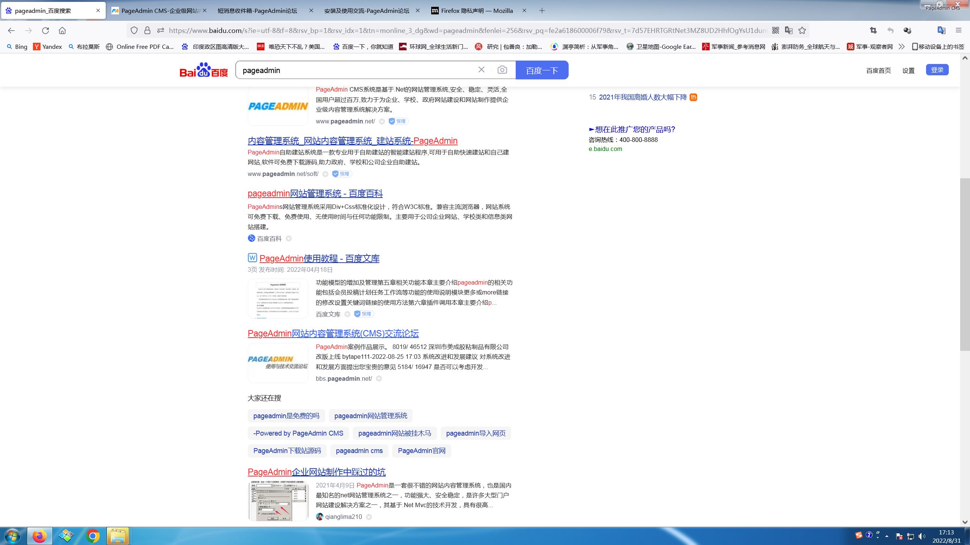Switch to the 短消息收件箱-PageAdmin论坛 tab
Screen dimensions: 970x545
point(265,11)
